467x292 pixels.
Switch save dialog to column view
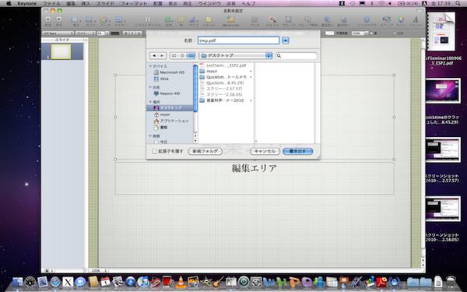191,55
